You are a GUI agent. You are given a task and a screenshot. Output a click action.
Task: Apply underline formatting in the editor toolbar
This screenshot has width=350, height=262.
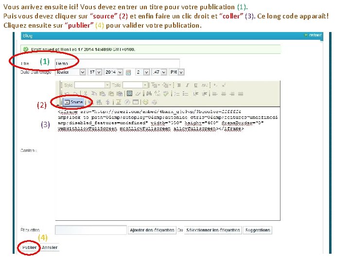click(196, 85)
